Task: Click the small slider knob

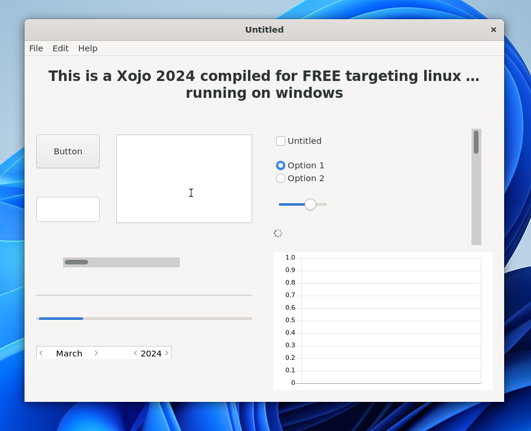Action: point(310,204)
